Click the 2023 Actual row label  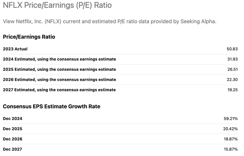pyautogui.click(x=15, y=49)
